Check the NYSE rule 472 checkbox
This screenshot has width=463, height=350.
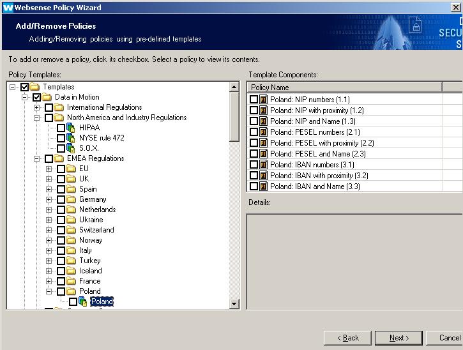click(x=61, y=138)
